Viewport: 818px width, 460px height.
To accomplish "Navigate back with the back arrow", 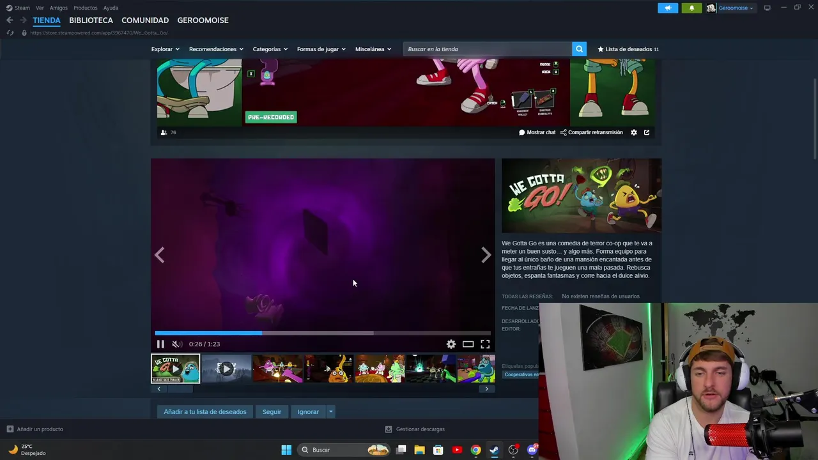I will click(10, 20).
